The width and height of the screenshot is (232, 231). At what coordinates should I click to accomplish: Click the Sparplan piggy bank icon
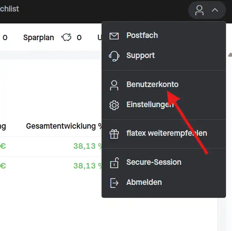tap(67, 38)
